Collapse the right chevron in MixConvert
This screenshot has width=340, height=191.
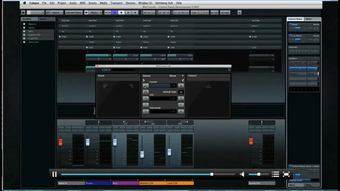click(183, 80)
